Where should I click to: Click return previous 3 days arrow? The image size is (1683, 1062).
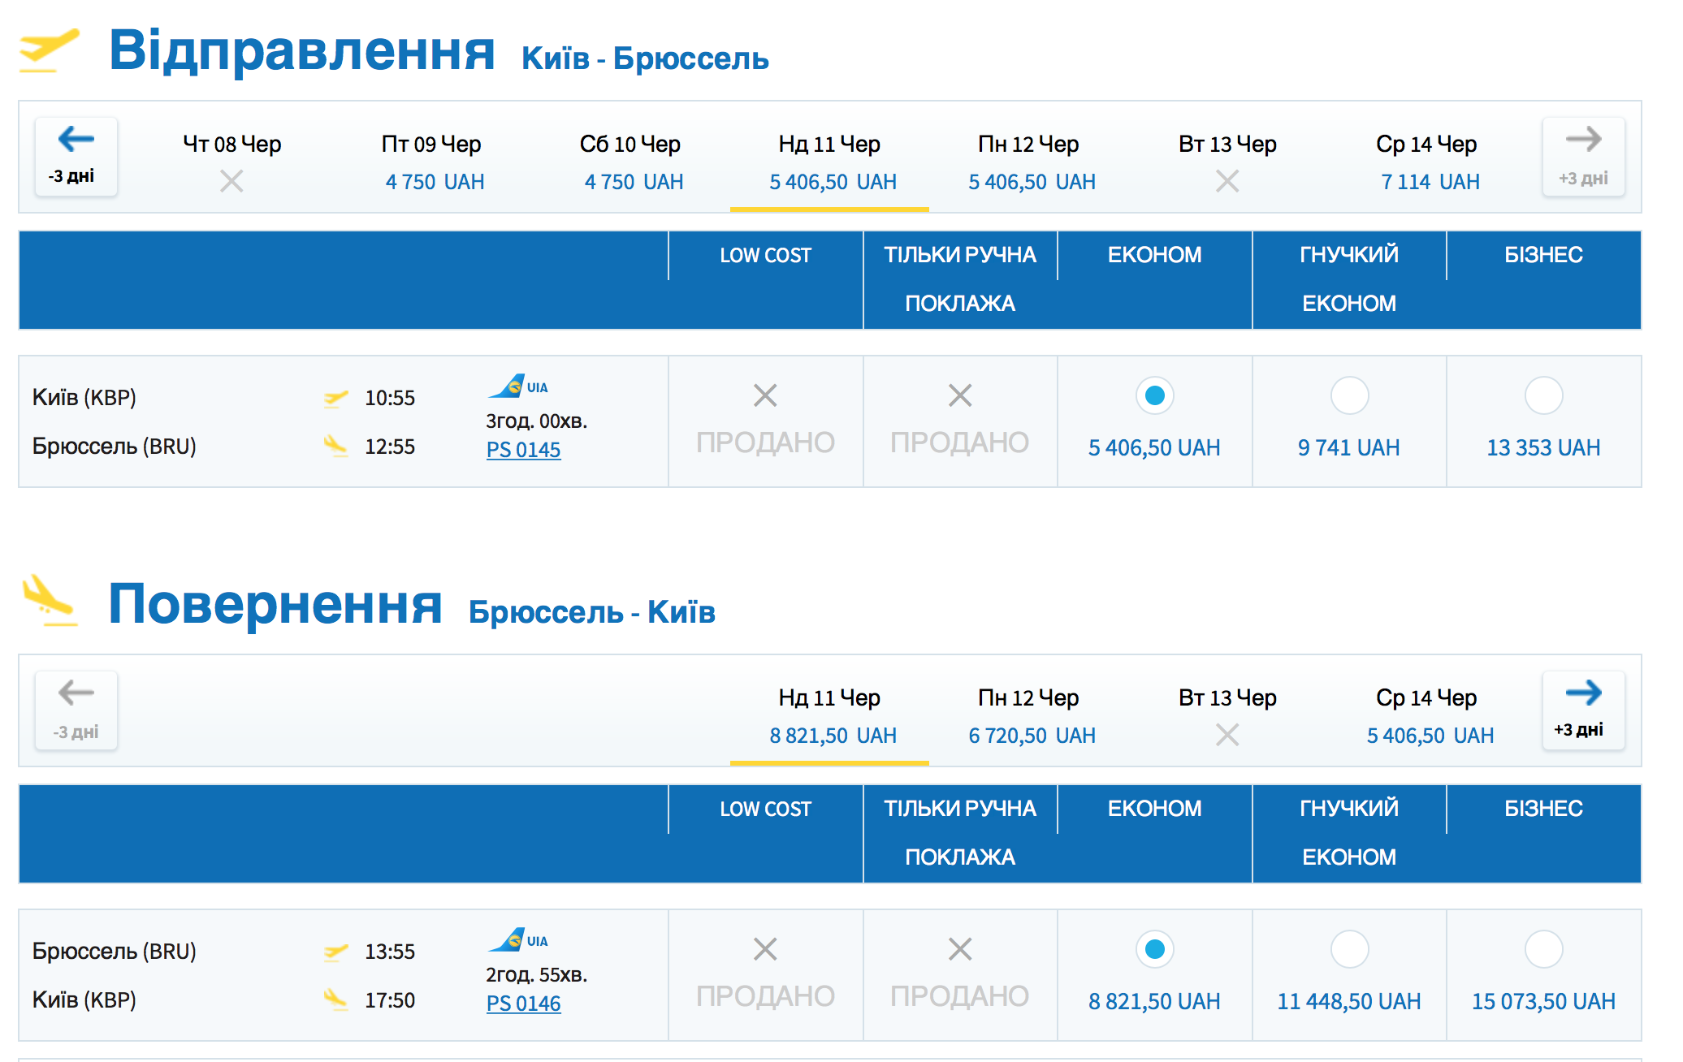coord(76,710)
